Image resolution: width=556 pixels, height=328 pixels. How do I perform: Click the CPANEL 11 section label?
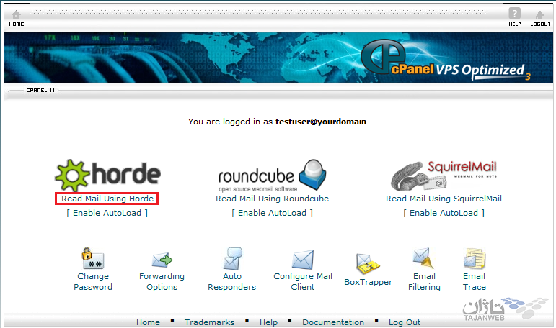40,90
